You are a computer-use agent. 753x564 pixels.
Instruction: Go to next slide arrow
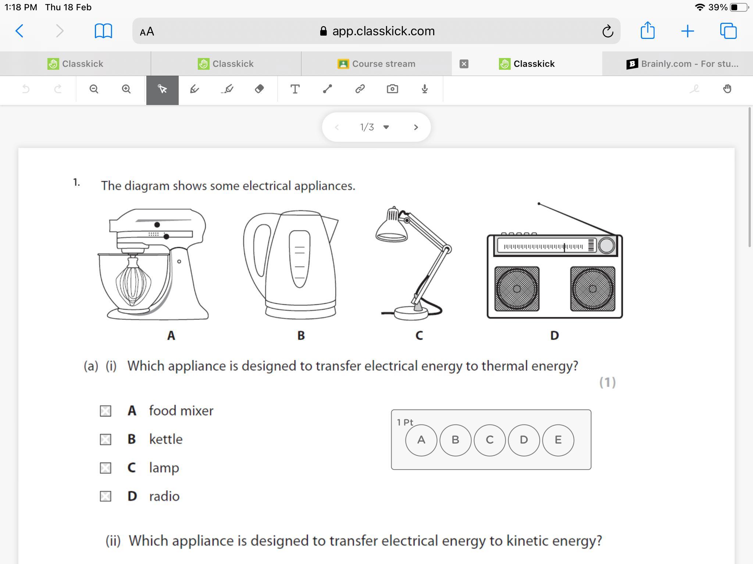(416, 127)
